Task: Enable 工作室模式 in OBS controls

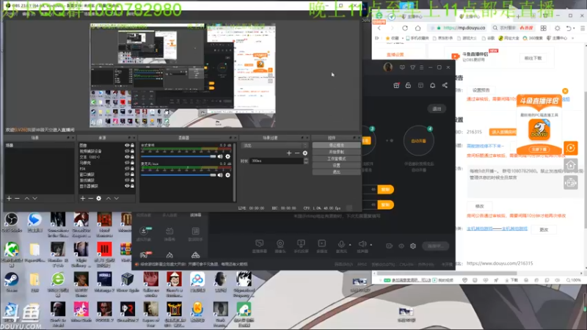Action: (336, 158)
